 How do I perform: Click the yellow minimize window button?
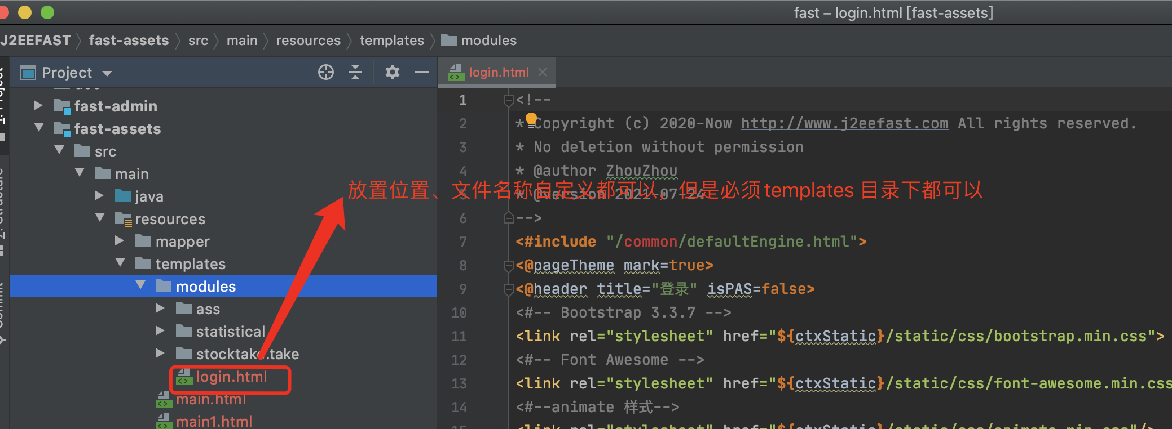tap(25, 12)
